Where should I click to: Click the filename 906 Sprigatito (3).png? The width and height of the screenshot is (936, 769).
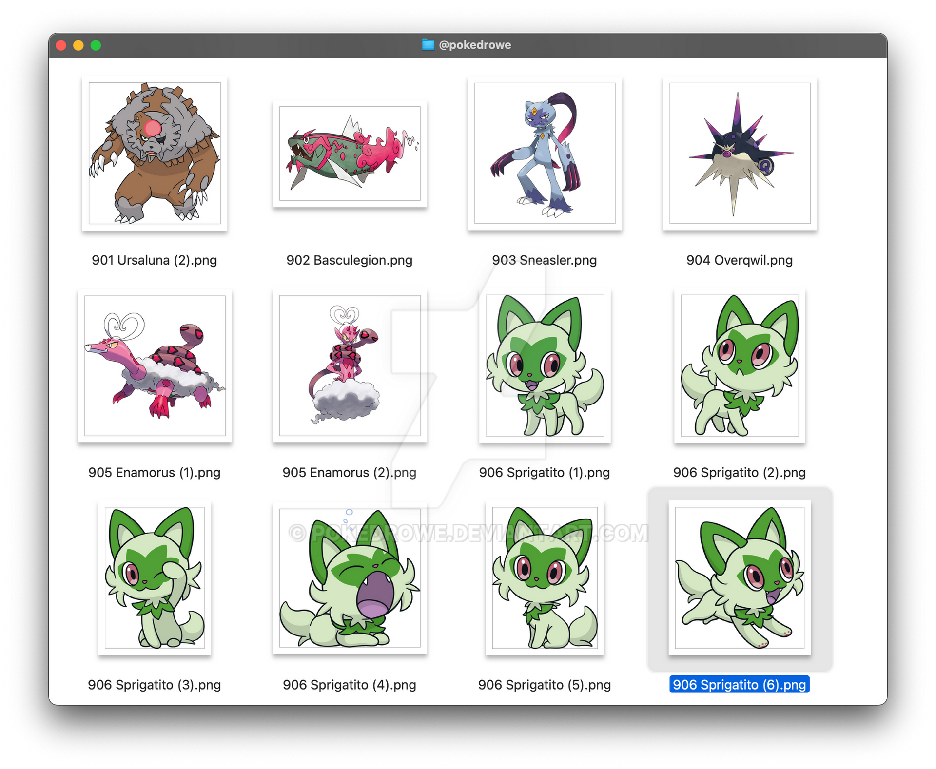[x=155, y=685]
